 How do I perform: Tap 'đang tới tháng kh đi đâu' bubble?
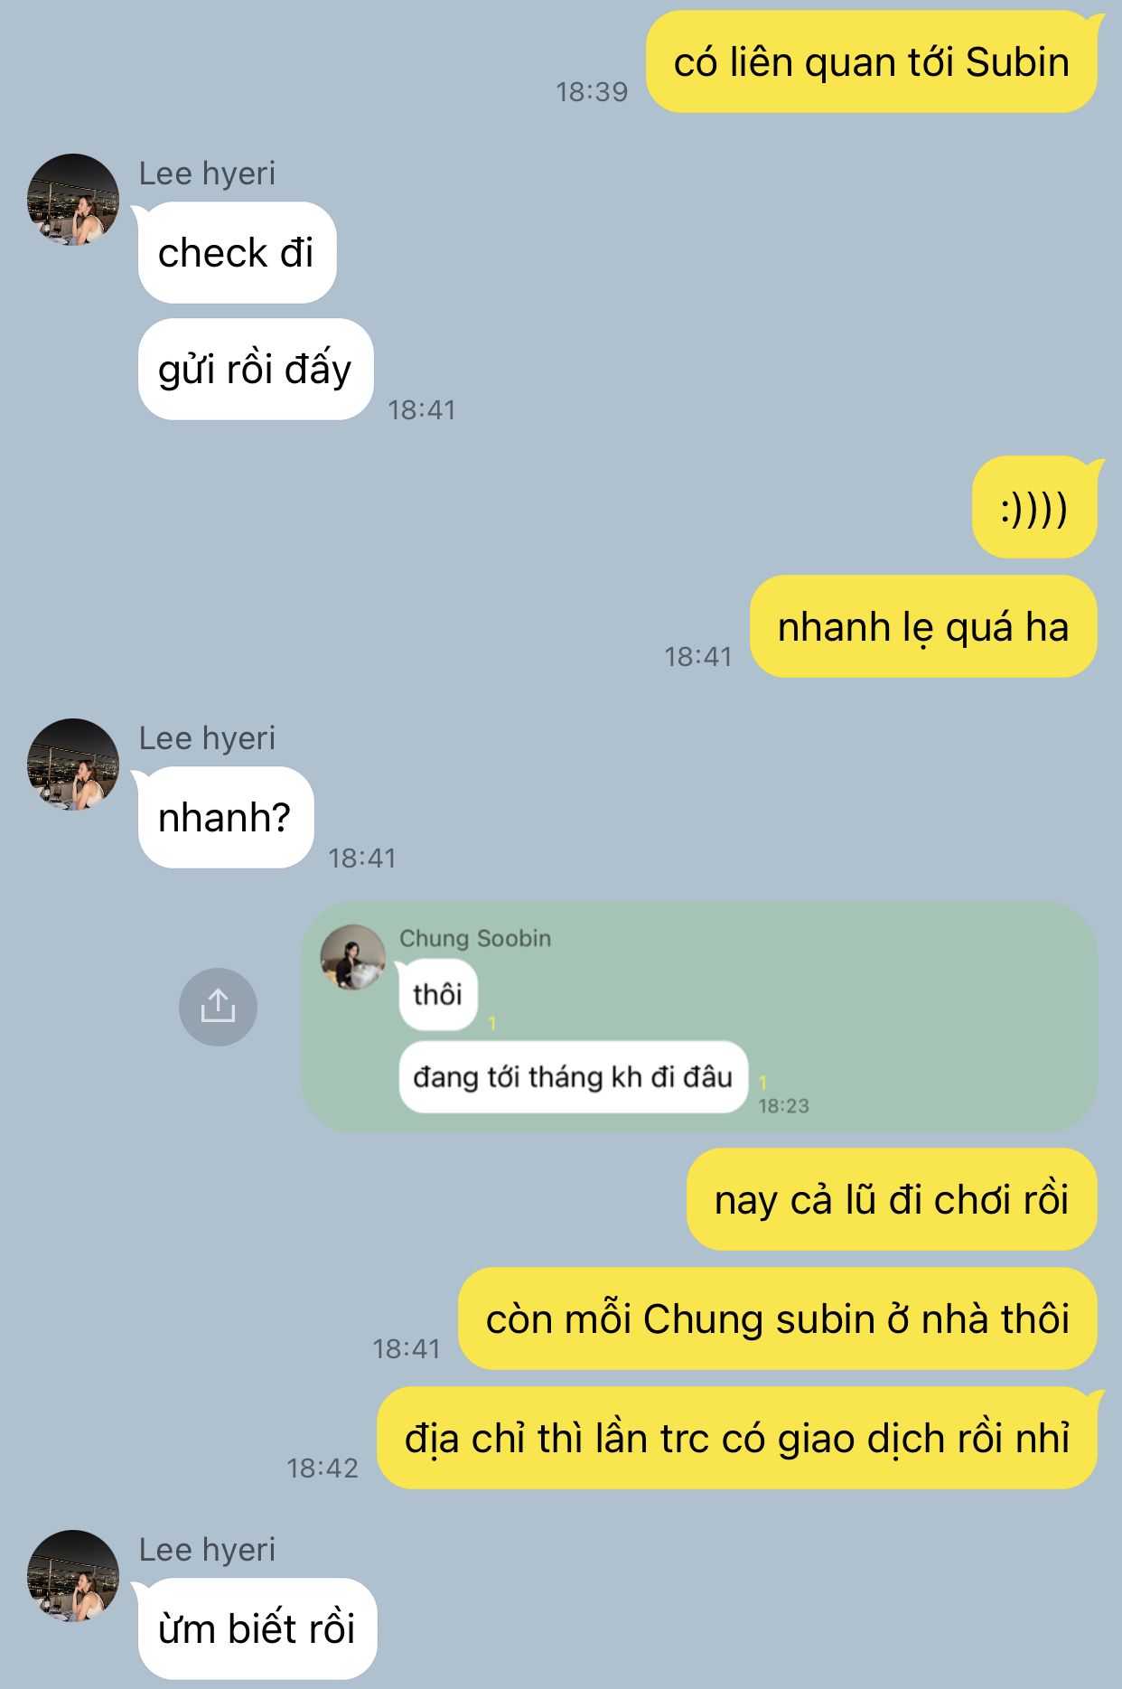(x=573, y=1077)
